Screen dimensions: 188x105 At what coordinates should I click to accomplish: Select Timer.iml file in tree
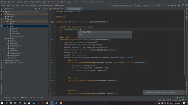tap(12, 58)
